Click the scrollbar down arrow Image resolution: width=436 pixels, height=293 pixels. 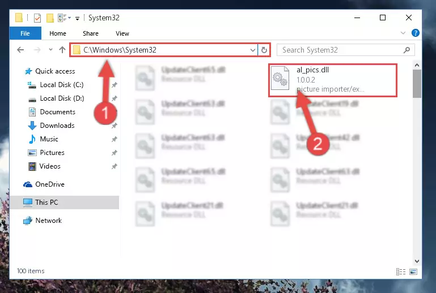click(417, 261)
